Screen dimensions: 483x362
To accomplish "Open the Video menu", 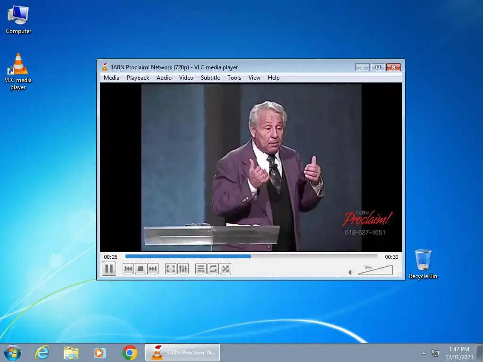I will (x=186, y=78).
